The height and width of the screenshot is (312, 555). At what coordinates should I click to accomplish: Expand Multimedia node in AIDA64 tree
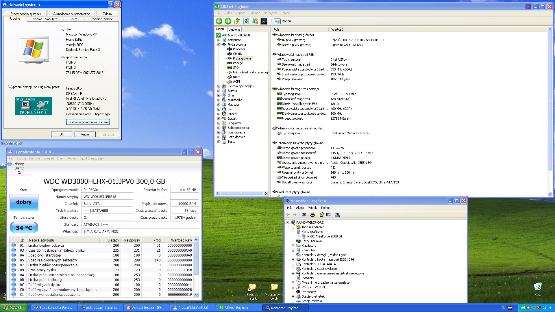[219, 100]
